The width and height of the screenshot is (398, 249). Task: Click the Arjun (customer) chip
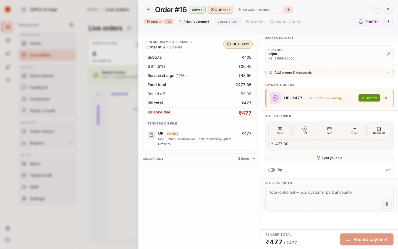tap(194, 22)
